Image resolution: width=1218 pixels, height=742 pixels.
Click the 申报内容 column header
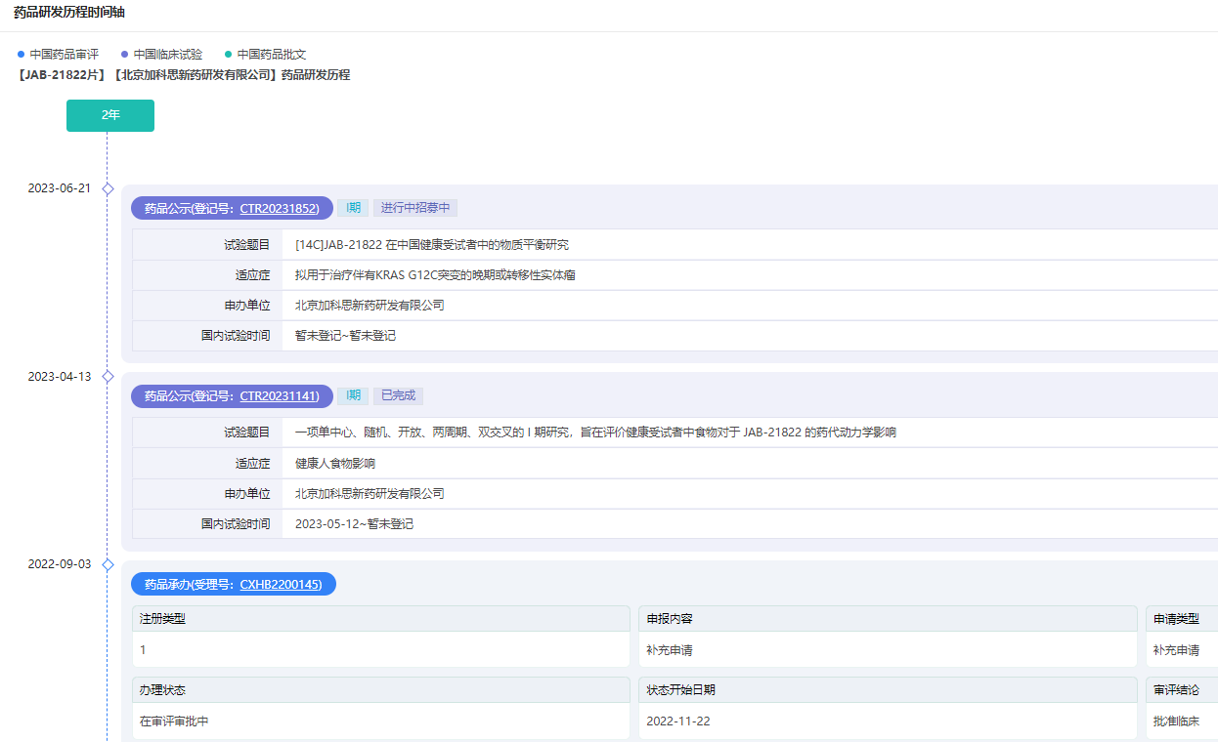click(670, 619)
